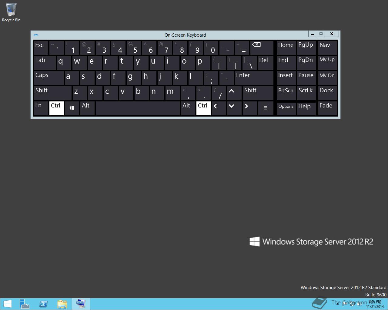388x310 pixels.
Task: Toggle the right Shift key
Action: (x=258, y=93)
